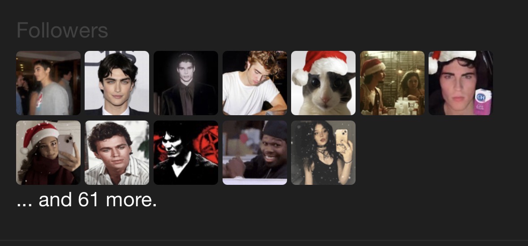Image resolution: width=528 pixels, height=246 pixels.
Task: Open the cat in Santa hat follower avatar
Action: (x=323, y=83)
